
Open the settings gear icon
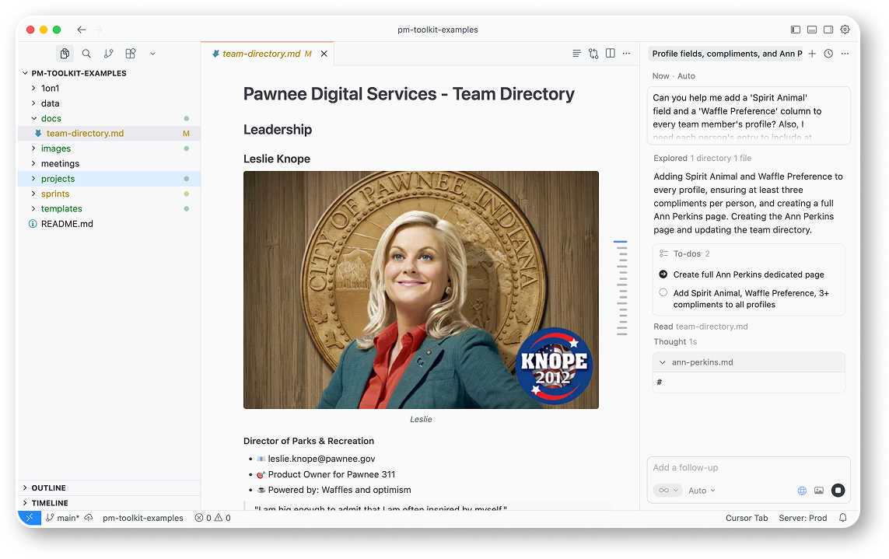click(845, 30)
